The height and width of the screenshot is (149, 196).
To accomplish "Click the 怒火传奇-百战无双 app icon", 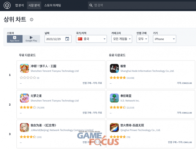I will point(114,127).
